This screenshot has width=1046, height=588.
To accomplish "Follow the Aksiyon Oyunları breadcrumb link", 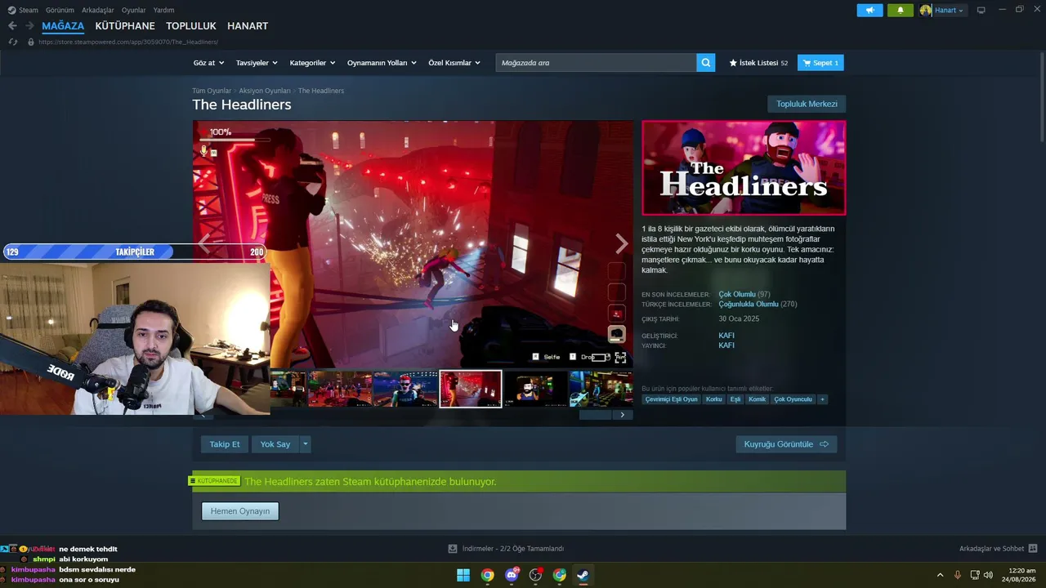I will click(265, 91).
